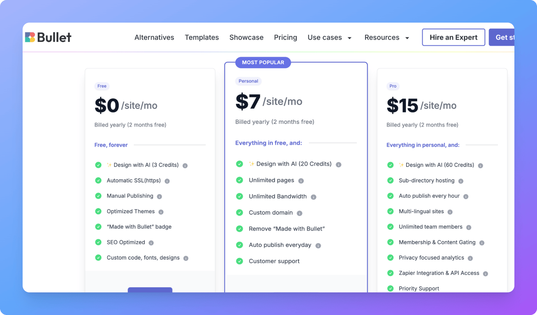This screenshot has width=537, height=315.
Task: Click the $0 price on the Free plan
Action: [x=107, y=105]
